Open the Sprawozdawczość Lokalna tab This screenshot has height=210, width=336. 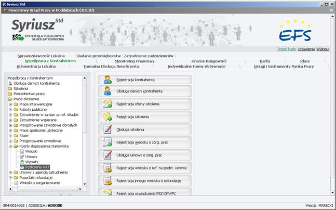41,56
